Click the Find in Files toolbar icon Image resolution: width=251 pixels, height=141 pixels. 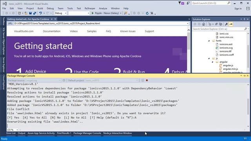pyautogui.click(x=125, y=13)
